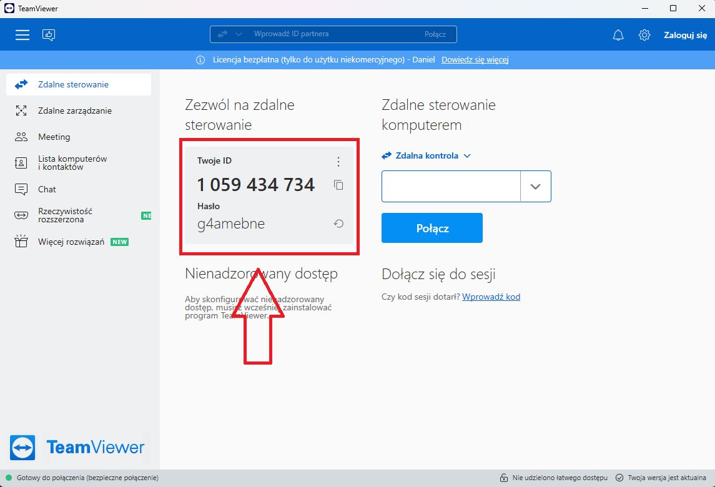
Task: Click Gotowy do połączenia status text
Action: click(x=87, y=478)
